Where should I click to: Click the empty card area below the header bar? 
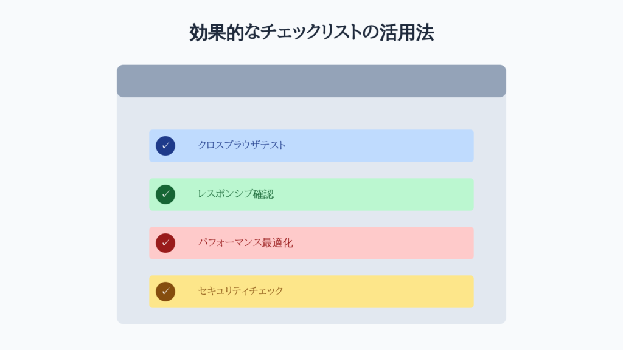[311, 114]
